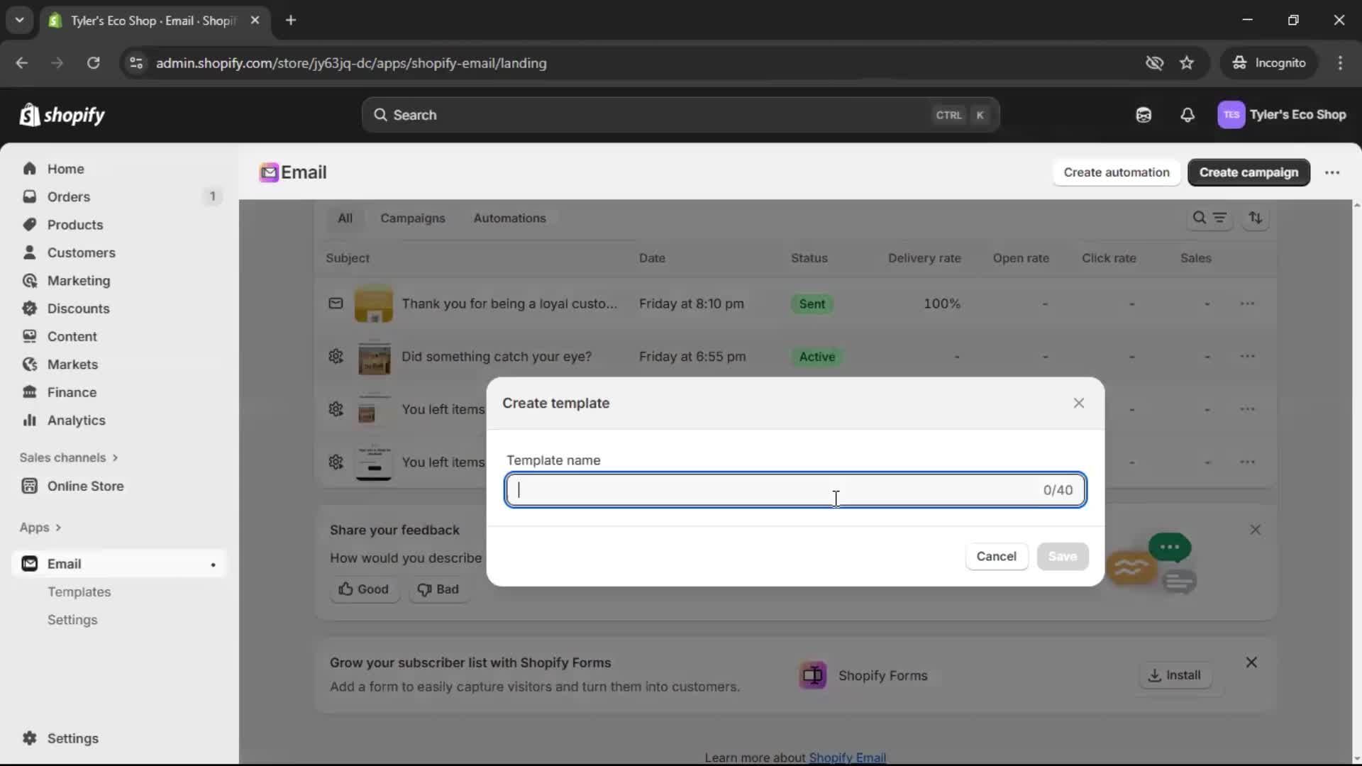The height and width of the screenshot is (766, 1362).
Task: Click the envelope icon on the loyal customer row
Action: coord(336,304)
